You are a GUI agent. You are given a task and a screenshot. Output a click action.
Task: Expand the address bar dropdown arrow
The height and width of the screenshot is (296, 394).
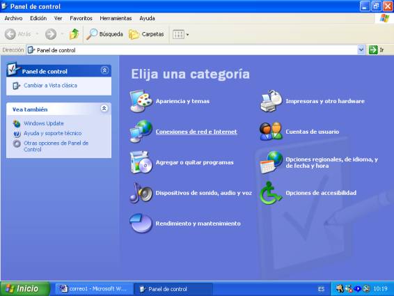tap(361, 49)
